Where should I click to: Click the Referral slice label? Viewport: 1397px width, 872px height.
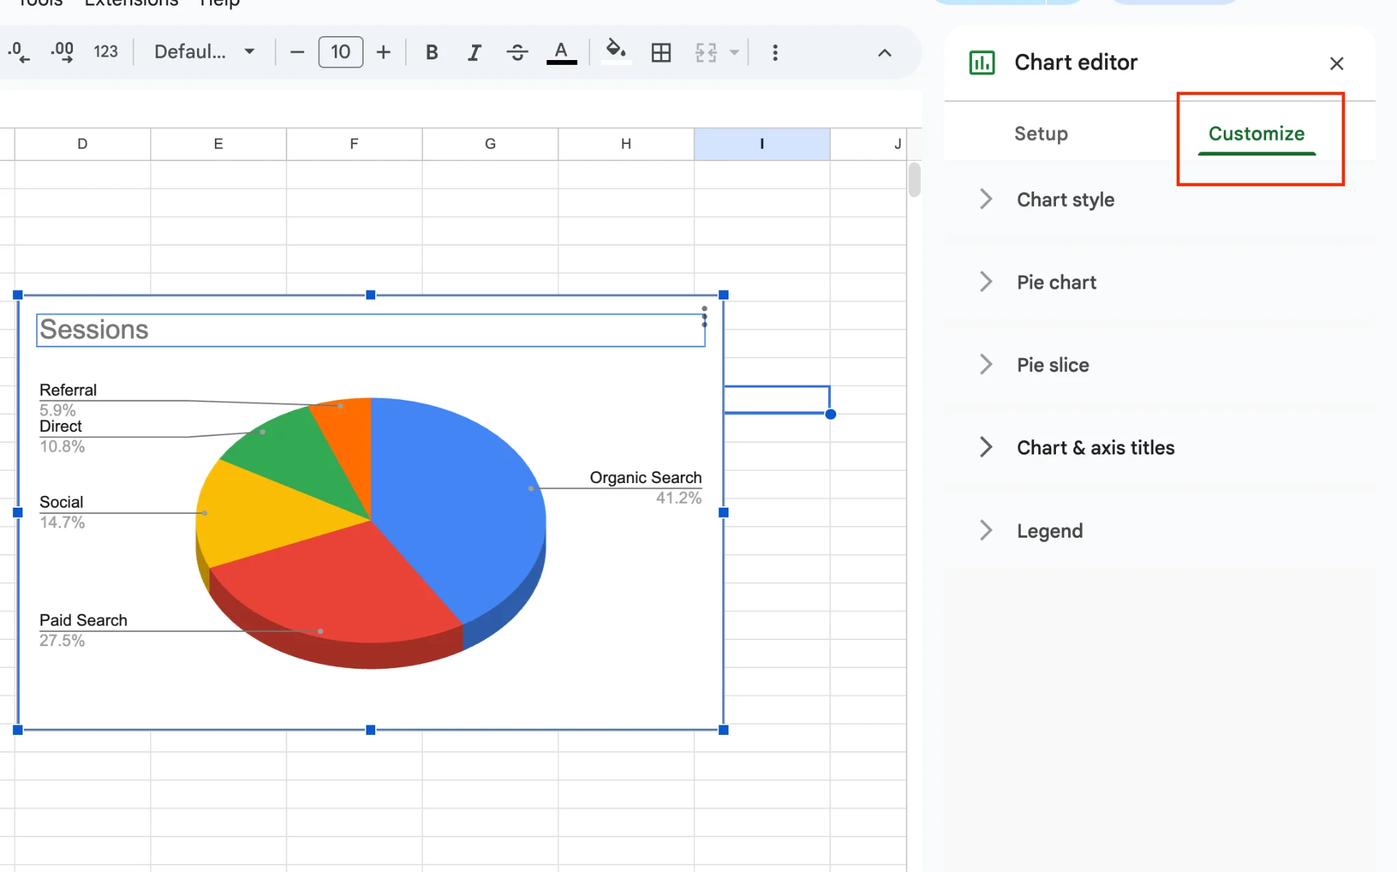pyautogui.click(x=68, y=390)
